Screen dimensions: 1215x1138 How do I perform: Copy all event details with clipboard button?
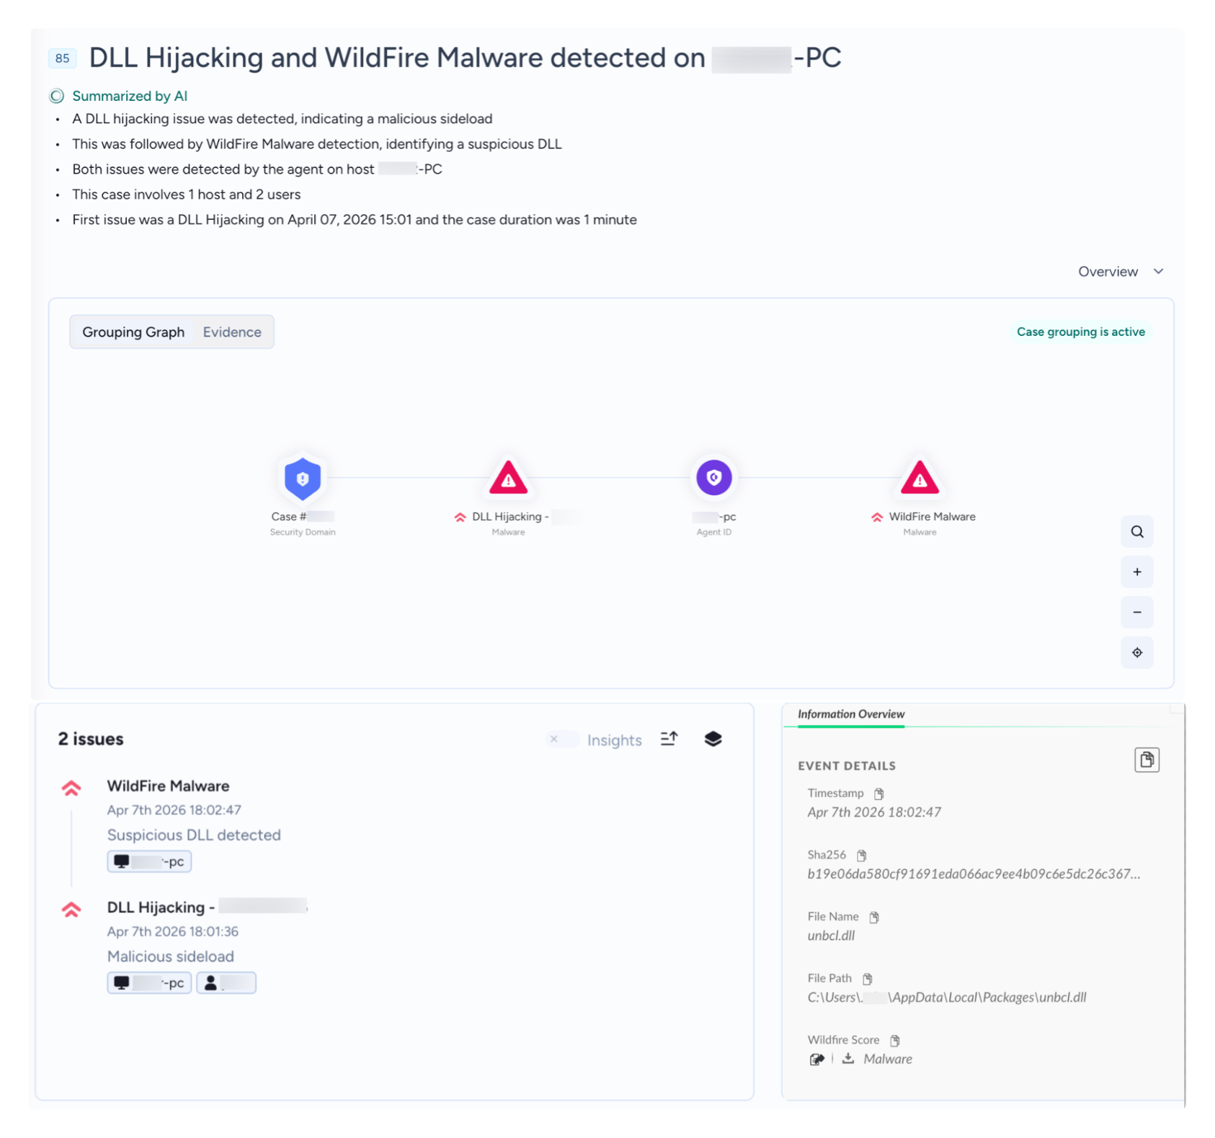point(1147,760)
